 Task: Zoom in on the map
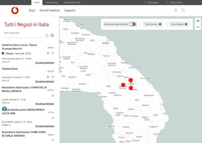point(198,21)
